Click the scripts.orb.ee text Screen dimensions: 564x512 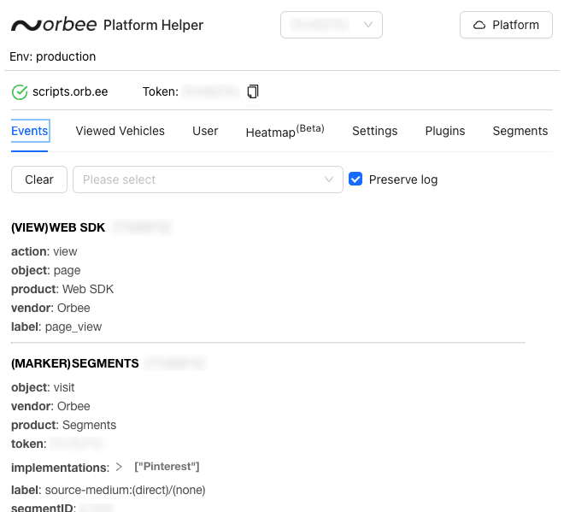coord(70,91)
